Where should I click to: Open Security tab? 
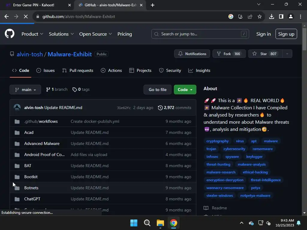coord(170,70)
